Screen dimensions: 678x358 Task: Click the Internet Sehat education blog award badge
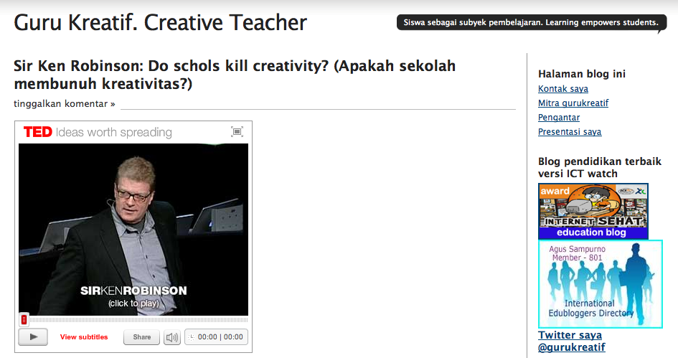(593, 211)
